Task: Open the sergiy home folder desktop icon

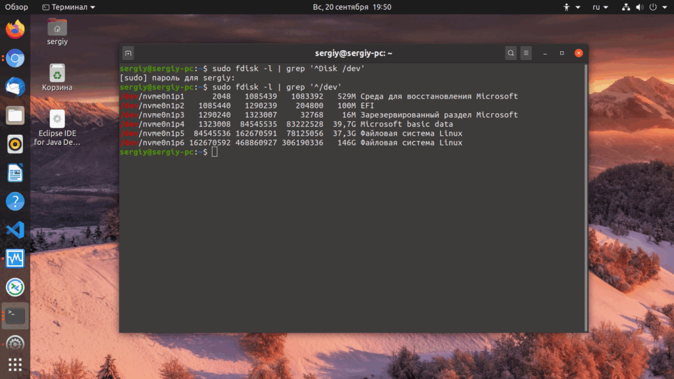Action: 57,32
